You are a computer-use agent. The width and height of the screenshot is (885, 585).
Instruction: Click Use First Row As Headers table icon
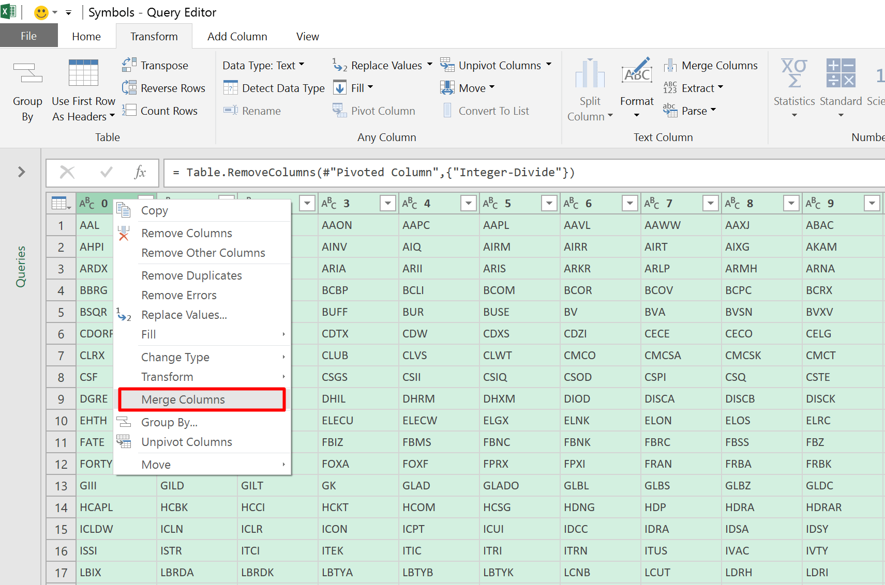(x=83, y=73)
